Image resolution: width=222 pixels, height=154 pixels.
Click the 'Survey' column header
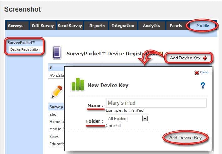[x=56, y=107]
